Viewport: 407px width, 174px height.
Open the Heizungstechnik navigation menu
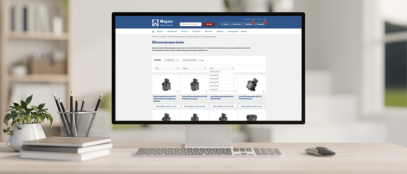172,32
